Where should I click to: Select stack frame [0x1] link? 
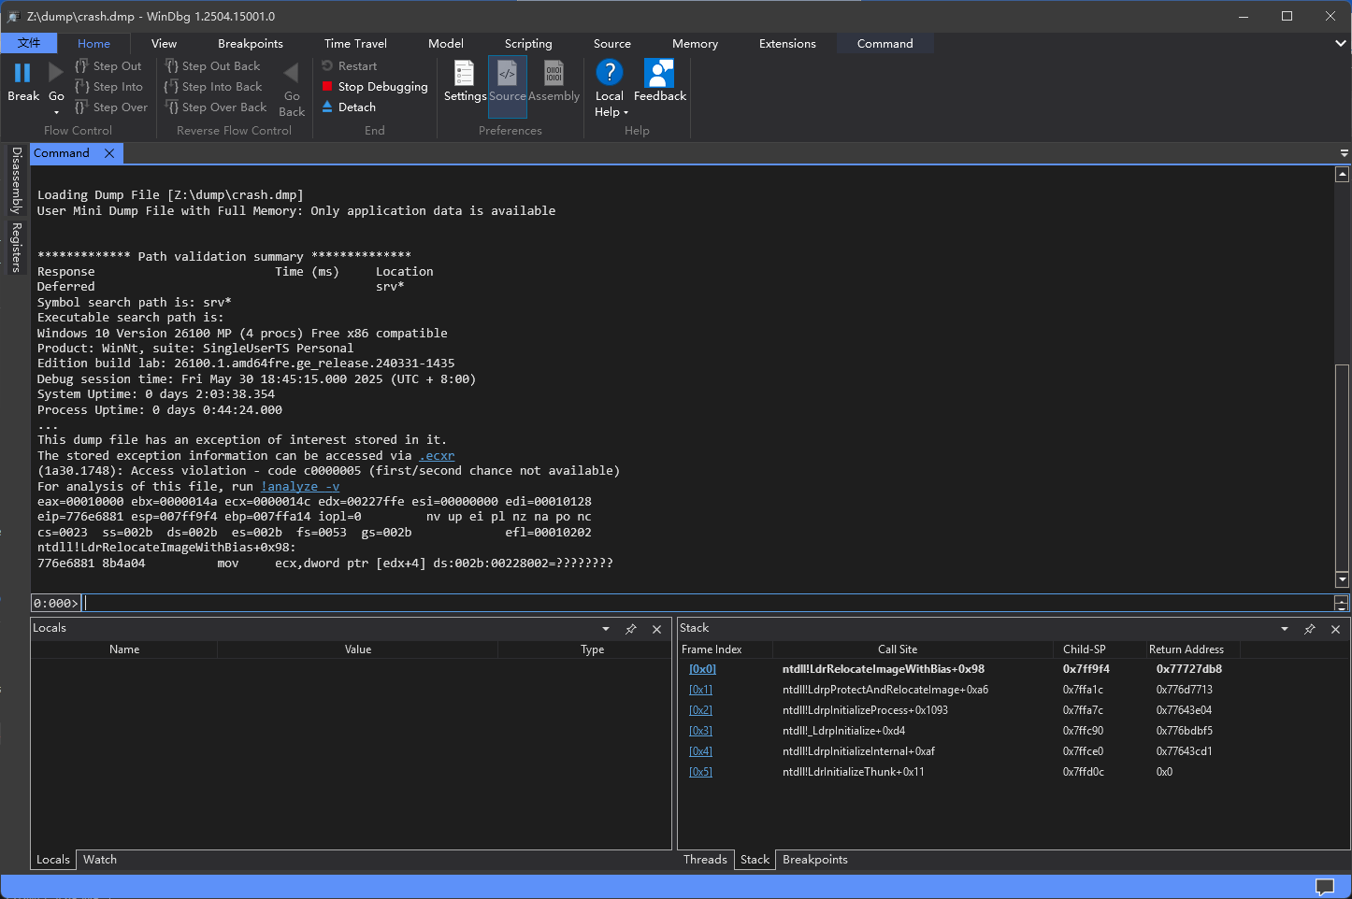click(700, 690)
